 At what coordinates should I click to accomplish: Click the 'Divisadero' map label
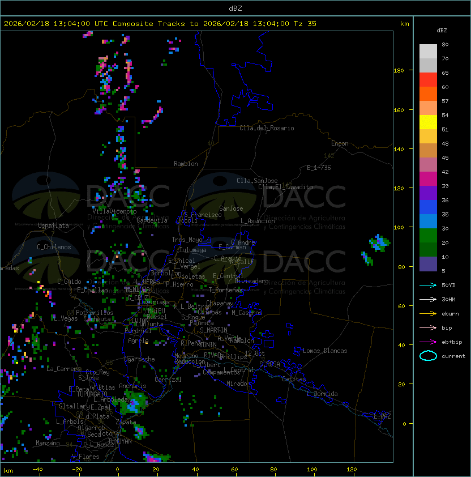click(252, 281)
